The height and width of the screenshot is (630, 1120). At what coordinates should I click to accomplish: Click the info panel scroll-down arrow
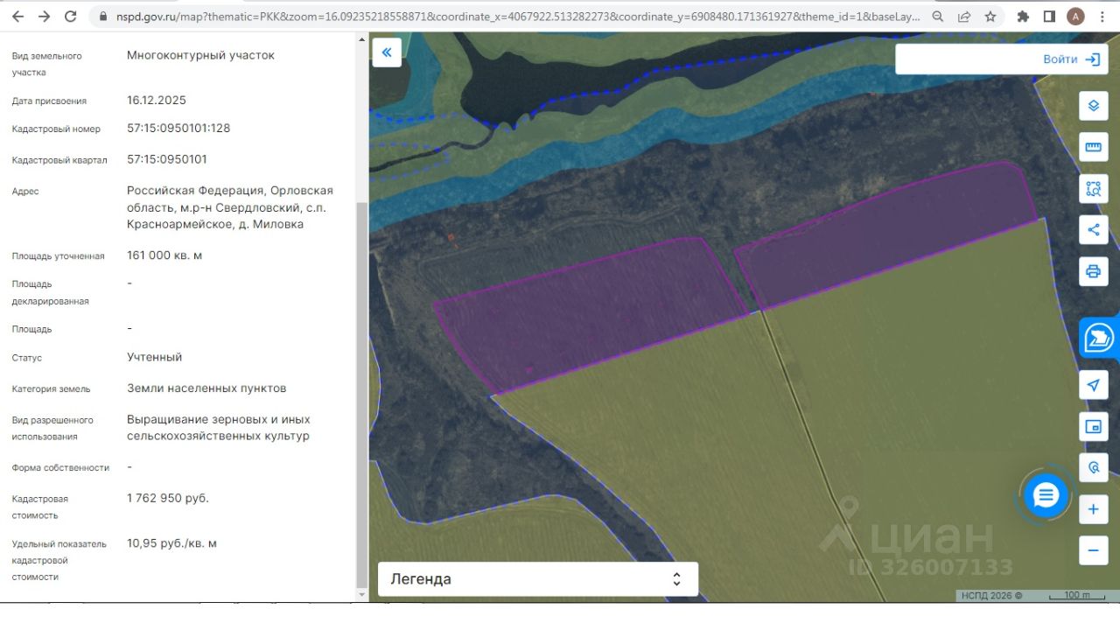[x=363, y=595]
